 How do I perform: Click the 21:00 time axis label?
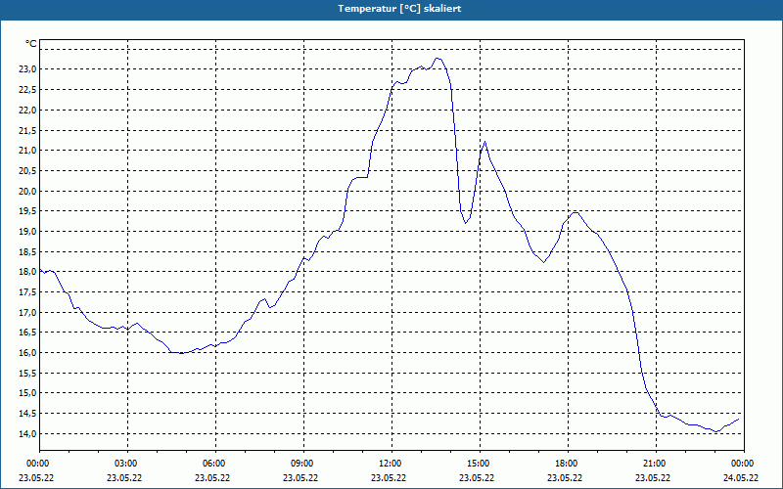656,464
